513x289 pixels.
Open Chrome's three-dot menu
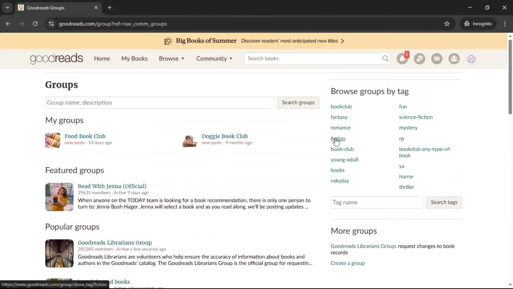point(505,24)
